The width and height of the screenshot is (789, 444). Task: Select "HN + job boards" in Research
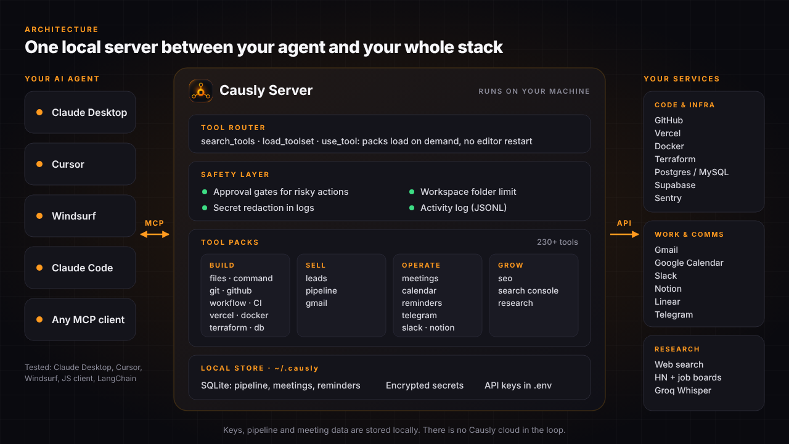click(x=688, y=377)
